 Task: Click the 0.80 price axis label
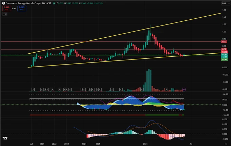(x=224, y=39)
